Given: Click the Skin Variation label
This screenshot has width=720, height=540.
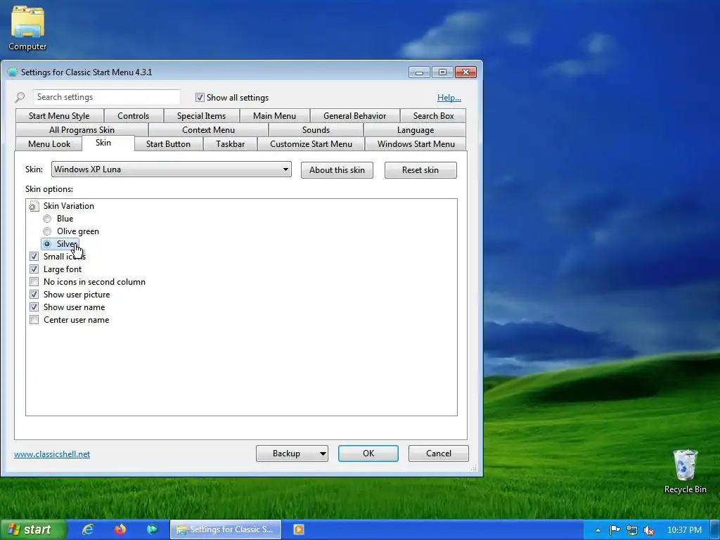Looking at the screenshot, I should click(x=69, y=206).
